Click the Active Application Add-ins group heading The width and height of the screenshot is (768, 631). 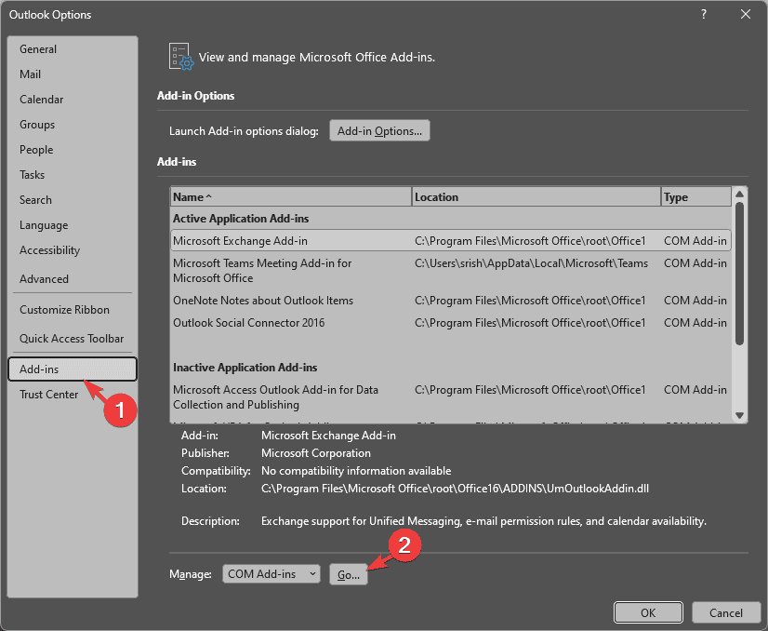(241, 219)
